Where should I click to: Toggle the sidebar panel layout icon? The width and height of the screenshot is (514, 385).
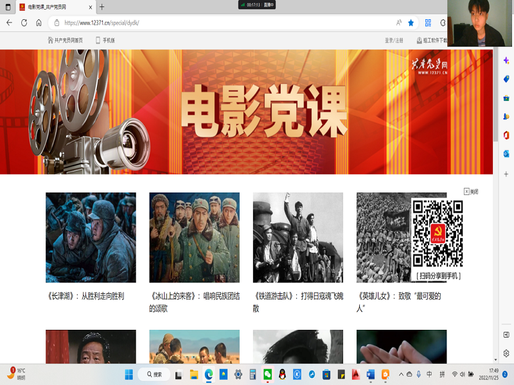[506, 334]
